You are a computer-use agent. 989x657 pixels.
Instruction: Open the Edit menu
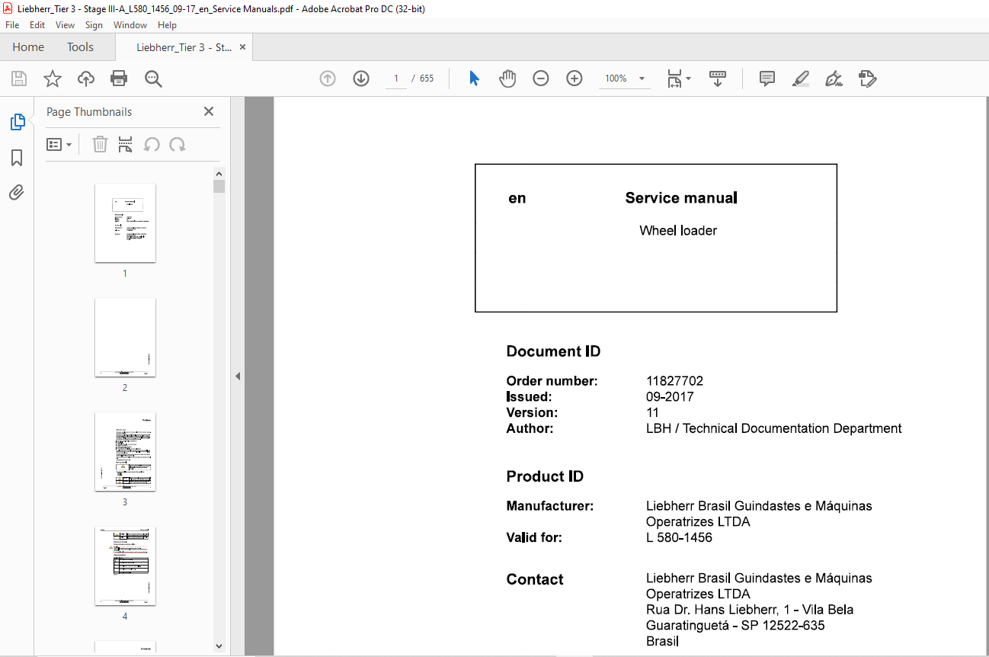(37, 25)
